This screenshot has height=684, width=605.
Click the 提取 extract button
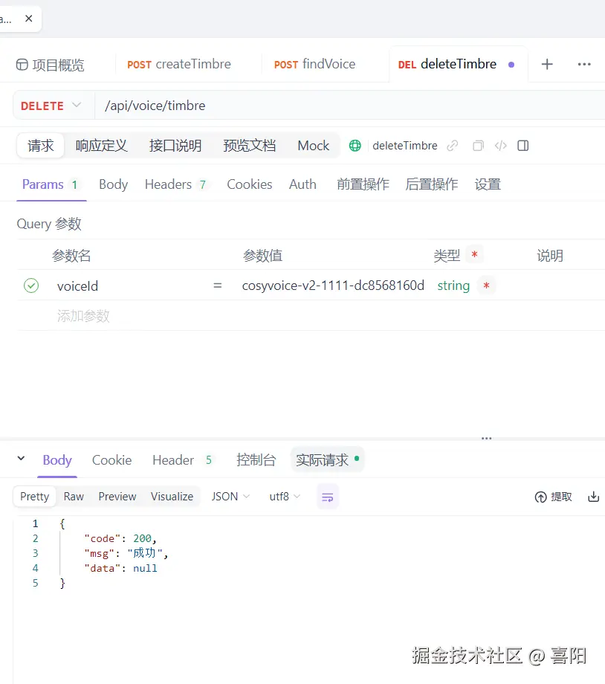553,497
